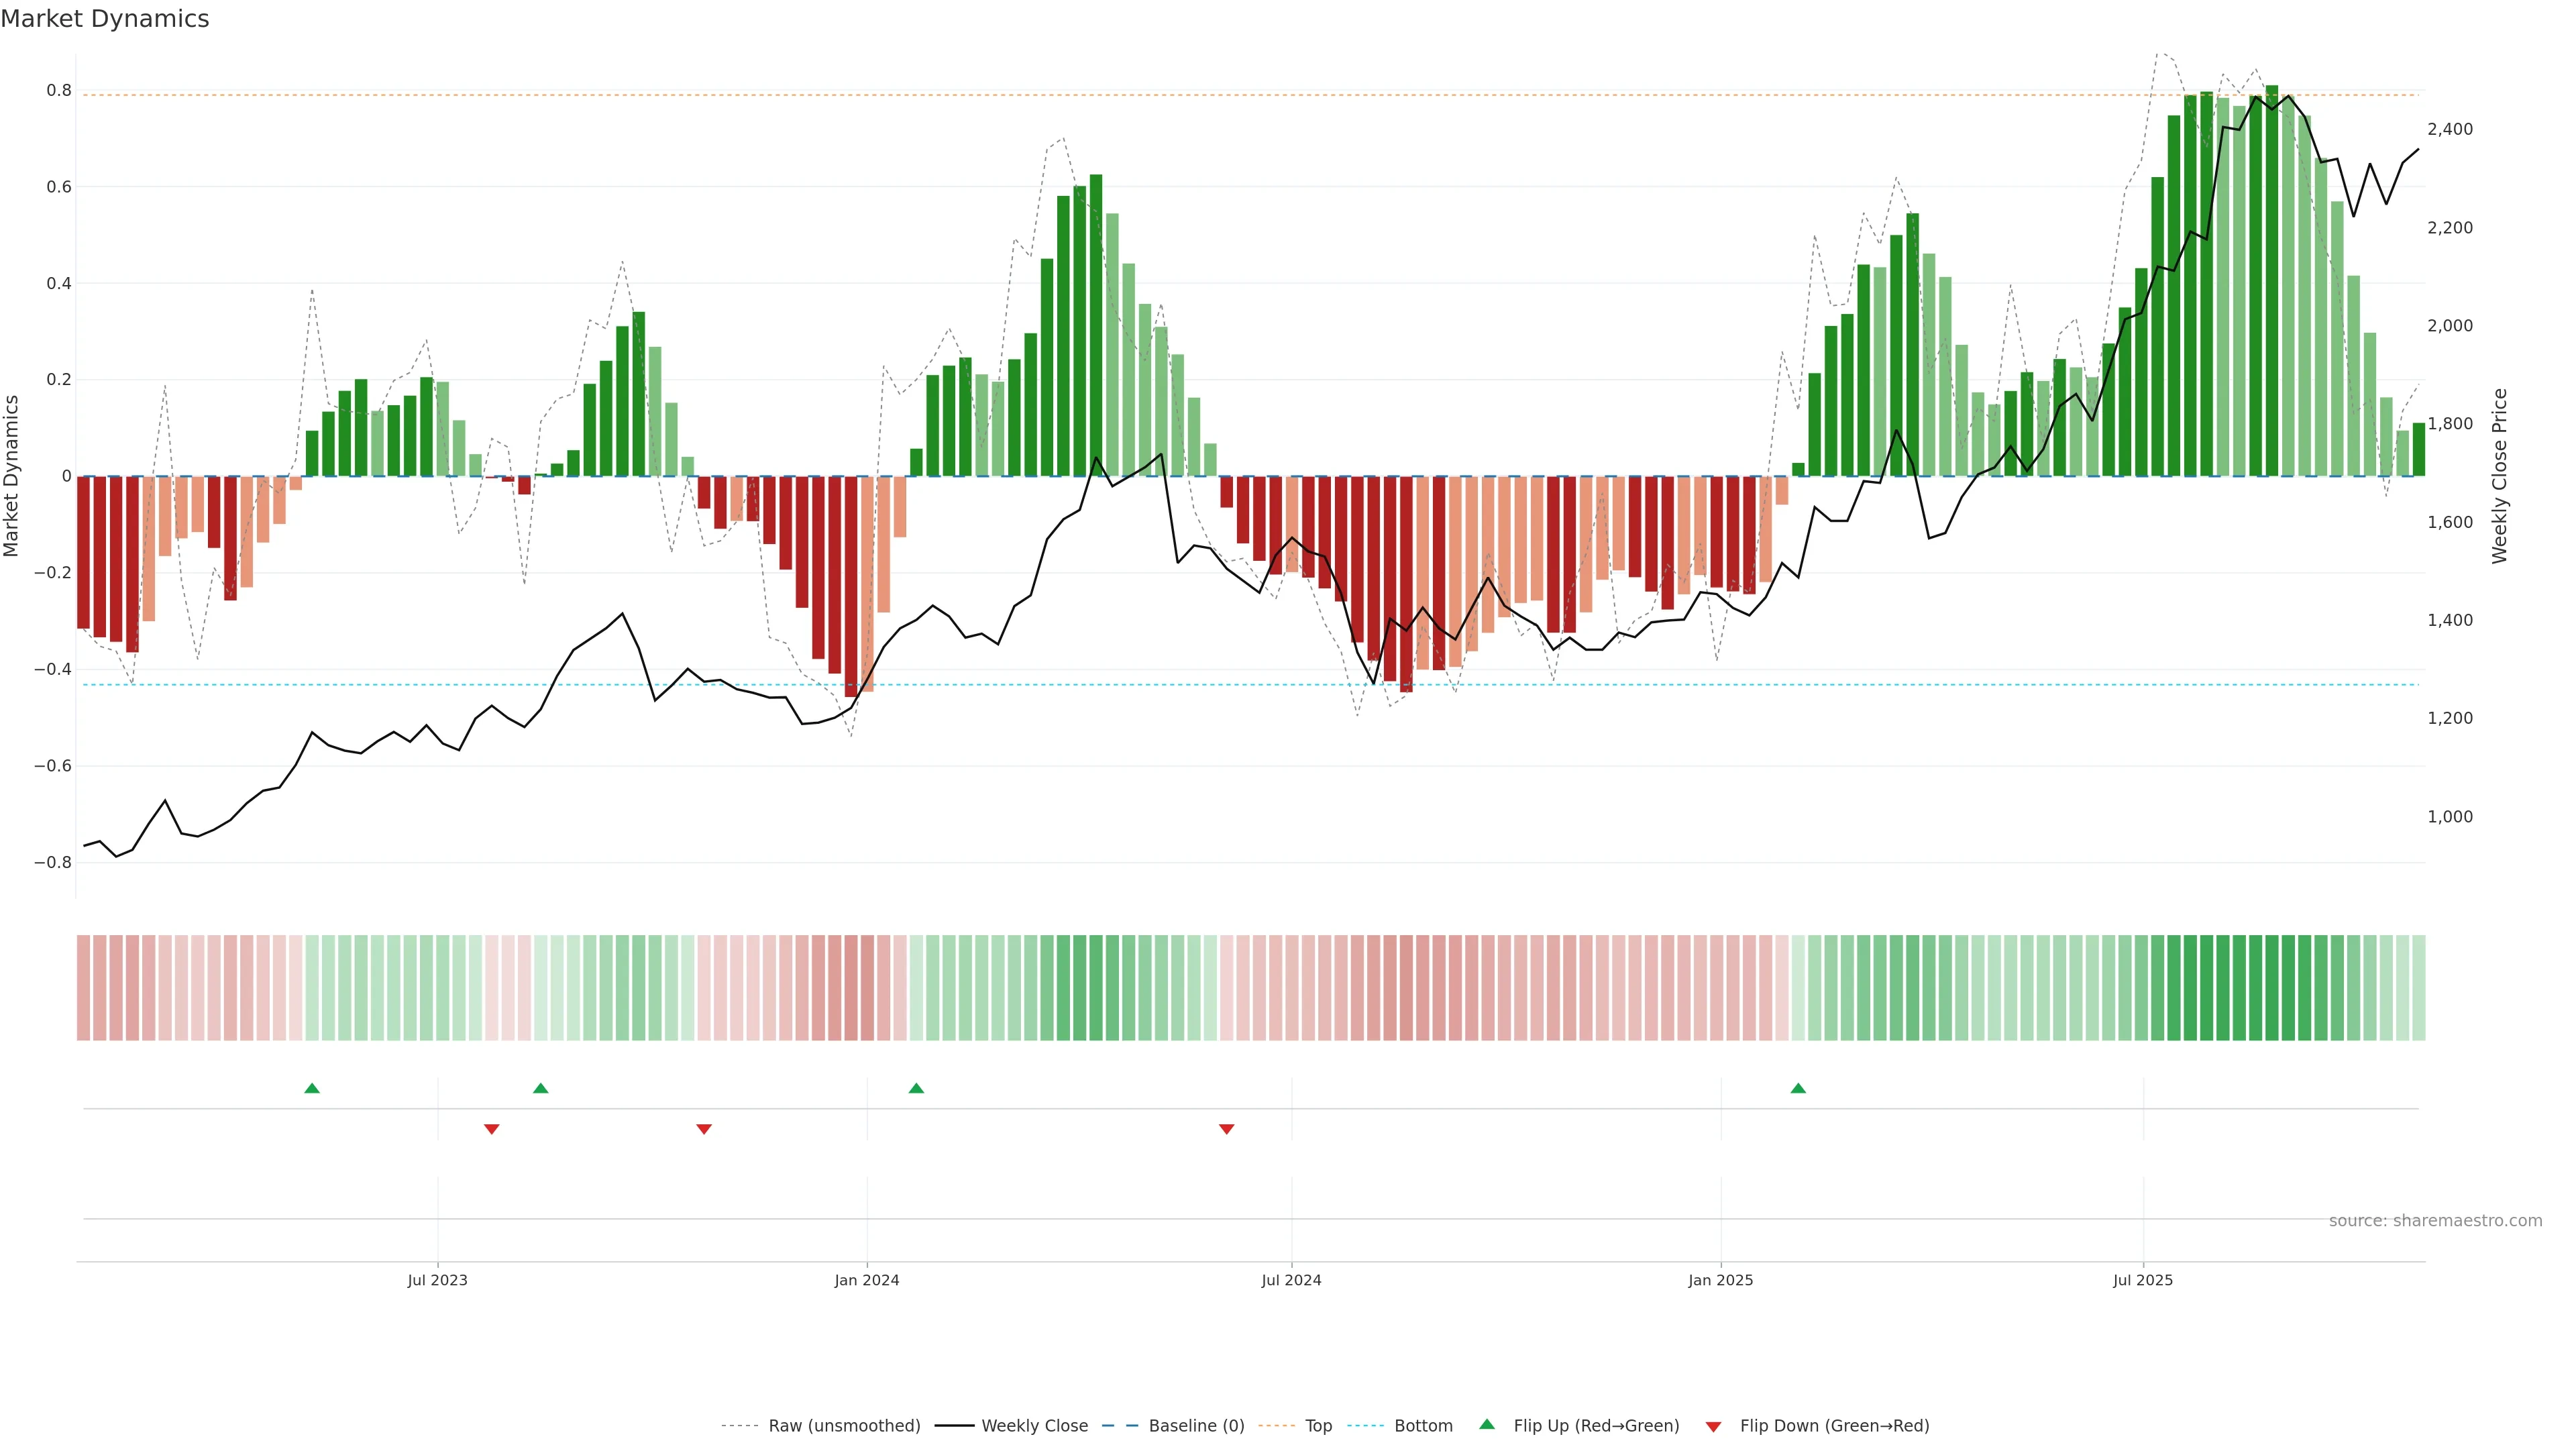Click green triangle icon in legend for Flip Up
Screen dimensions: 2576x1449
click(x=1487, y=1424)
